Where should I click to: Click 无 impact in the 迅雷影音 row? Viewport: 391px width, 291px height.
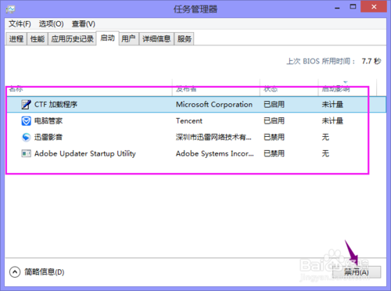[x=325, y=137]
